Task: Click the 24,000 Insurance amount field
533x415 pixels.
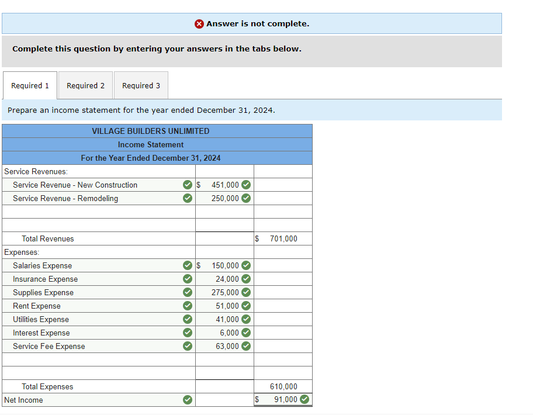Action: click(224, 279)
